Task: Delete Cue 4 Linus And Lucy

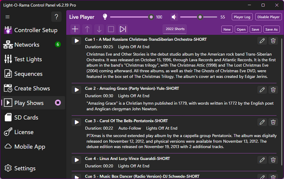Action: click(273, 160)
